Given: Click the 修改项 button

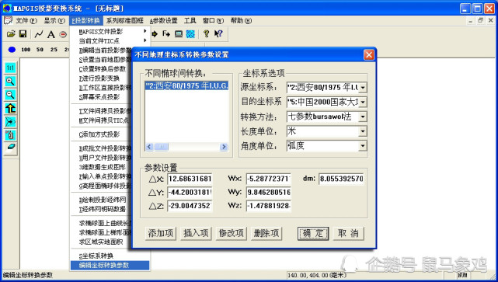Looking at the screenshot, I should click(x=232, y=233).
